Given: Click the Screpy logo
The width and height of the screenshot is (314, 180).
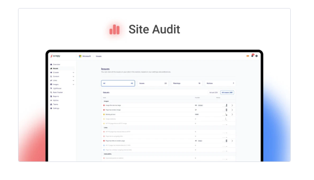Looking at the screenshot, I should coord(55,56).
